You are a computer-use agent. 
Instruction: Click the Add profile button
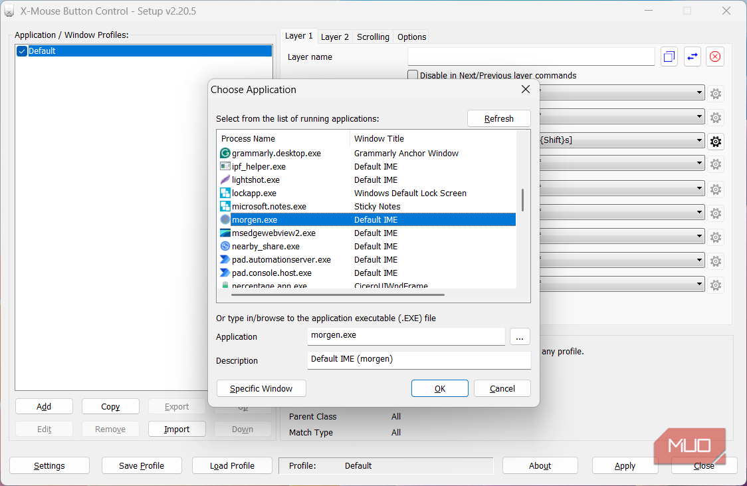(x=44, y=406)
